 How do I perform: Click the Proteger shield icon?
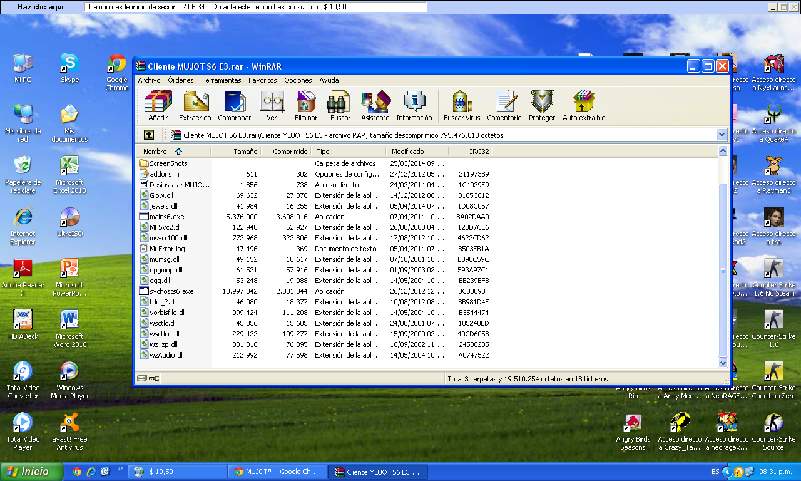click(541, 105)
